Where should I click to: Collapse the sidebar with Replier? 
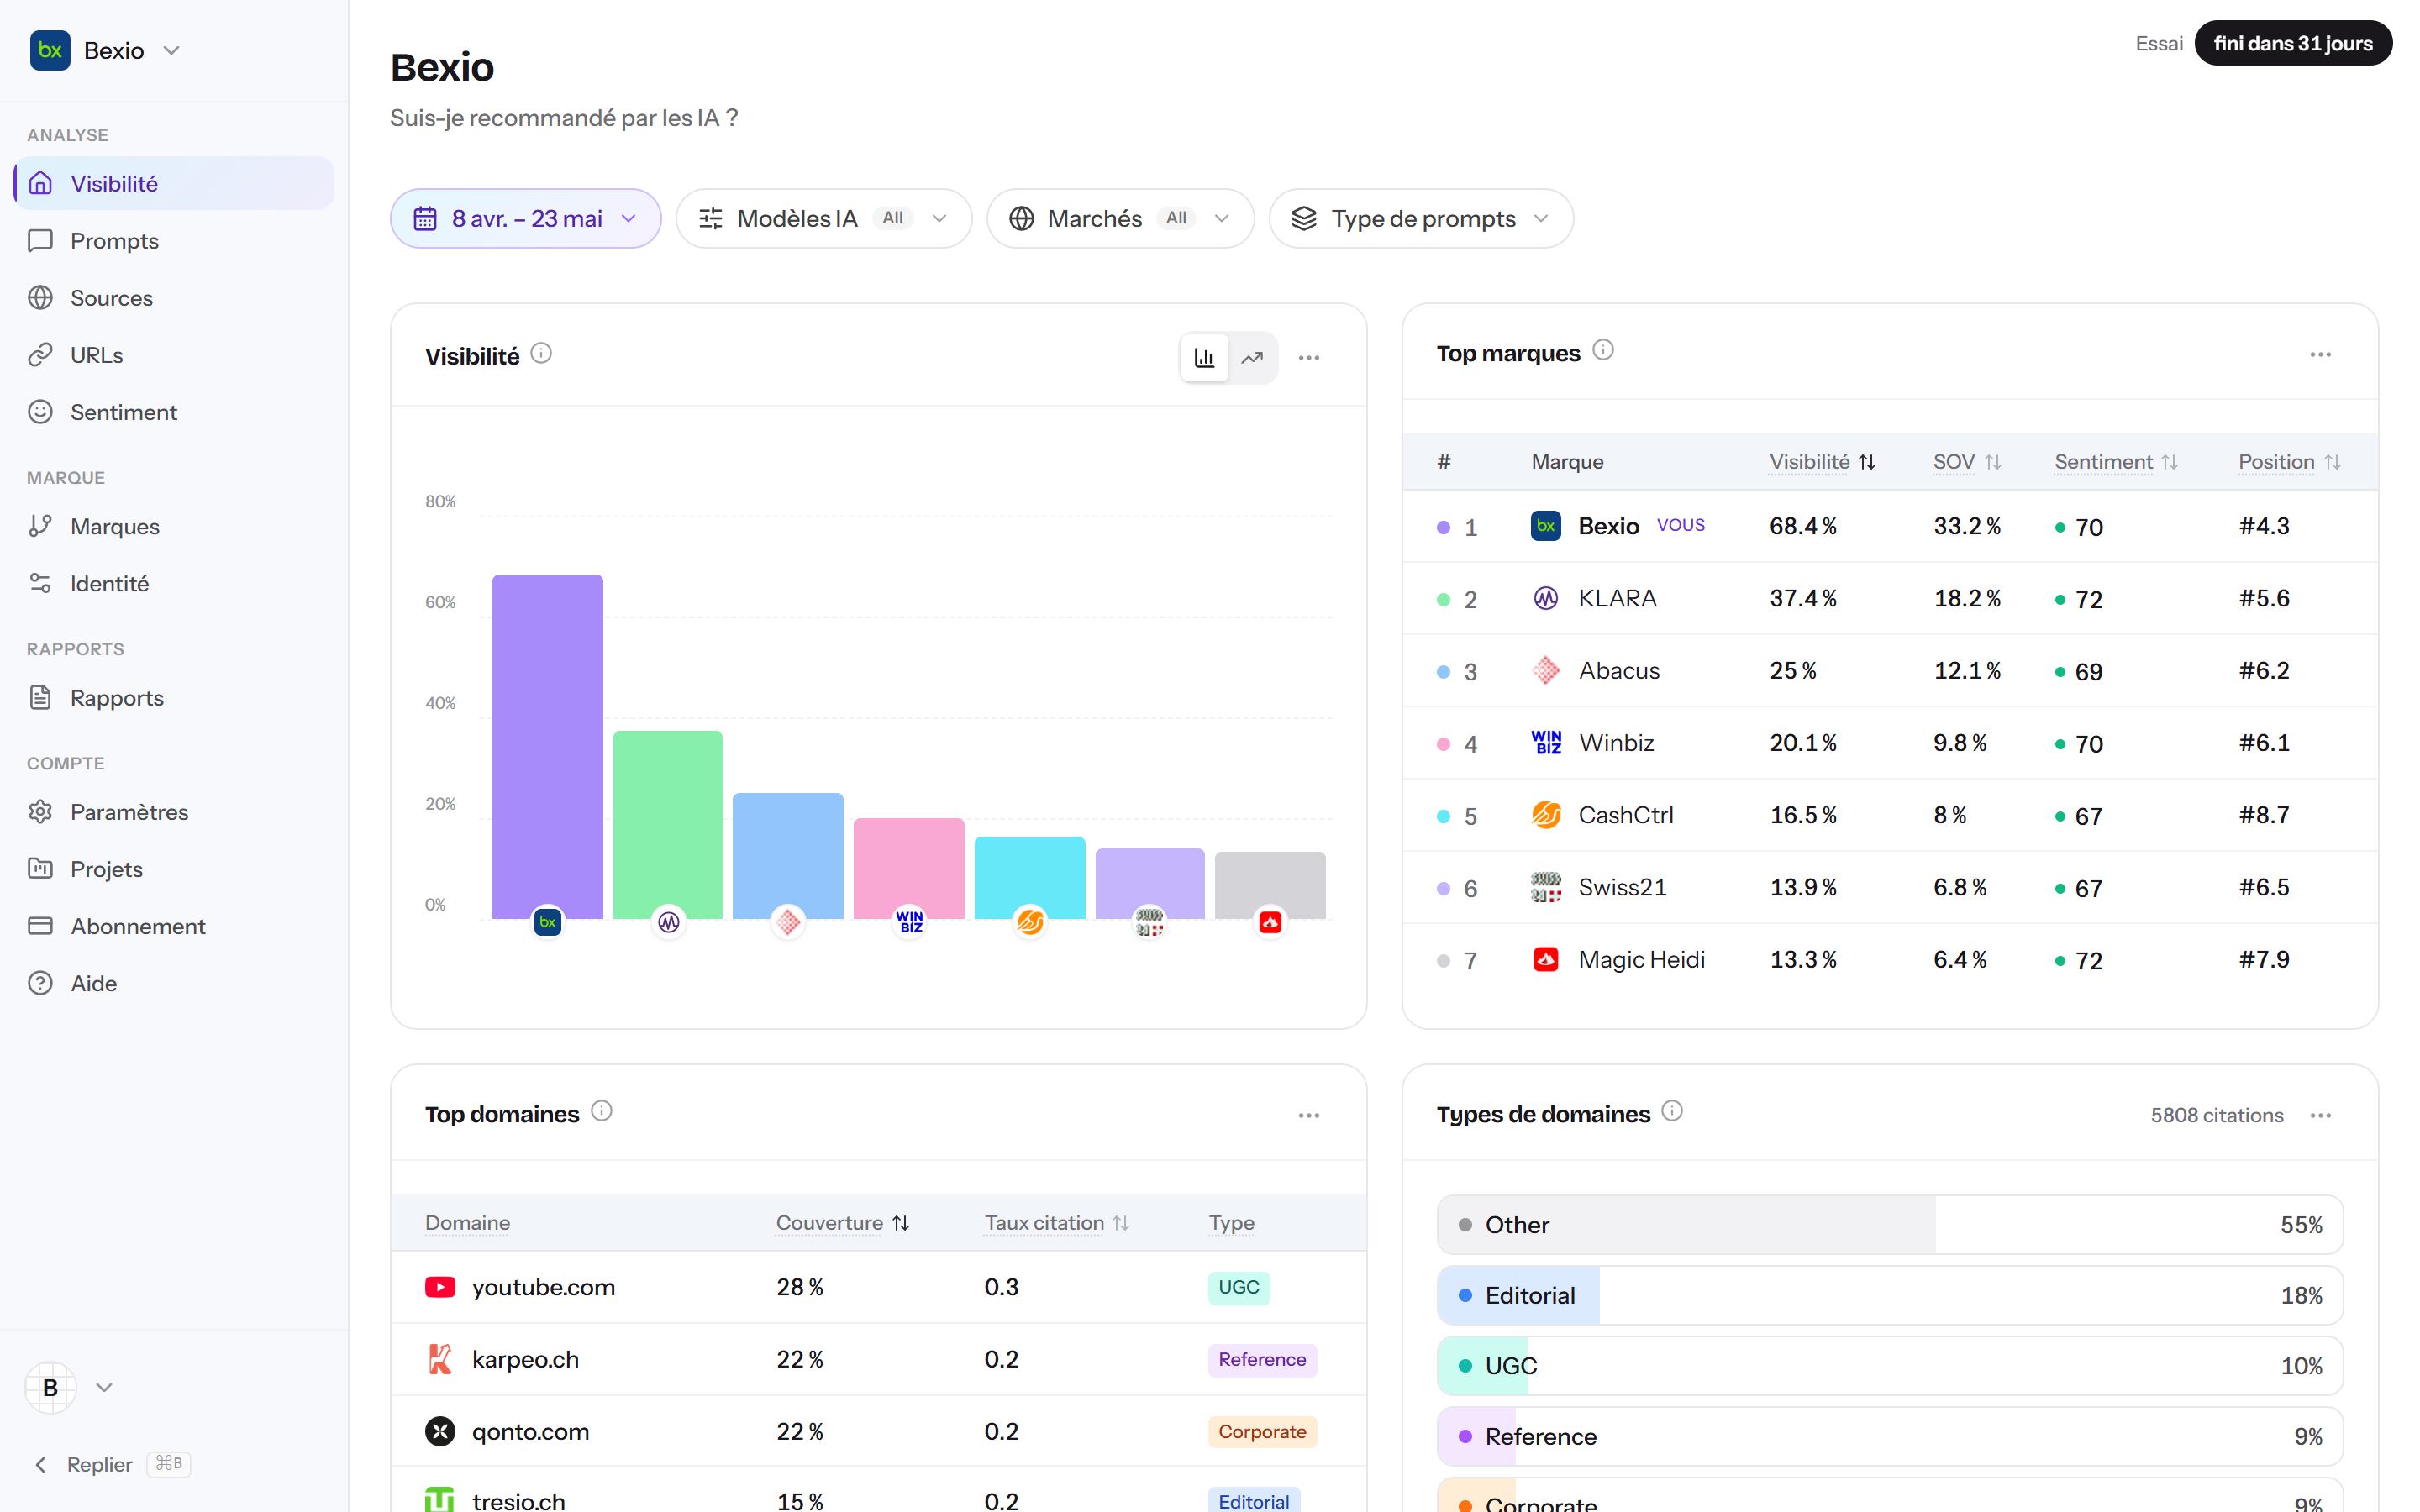tap(110, 1464)
